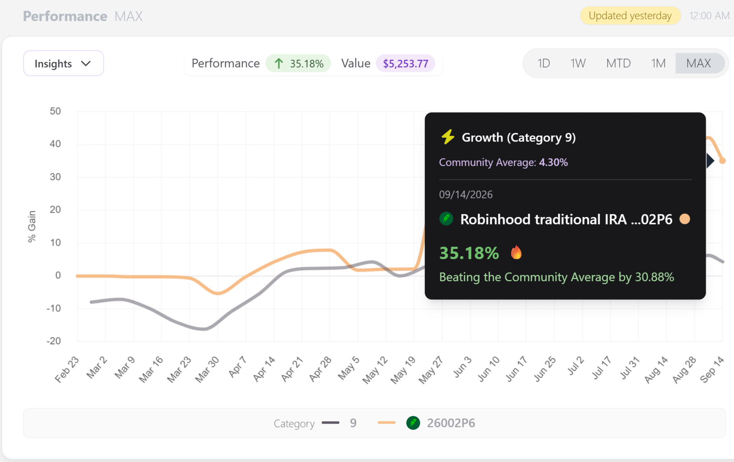Screen dimensions: 734x462
Task: Click the orange endpoint marker on chart
Action: 723,161
